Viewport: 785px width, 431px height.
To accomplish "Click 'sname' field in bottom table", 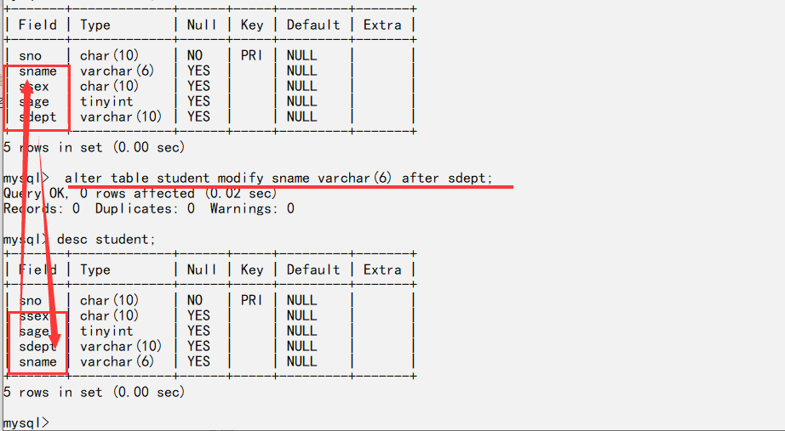I will pyautogui.click(x=37, y=361).
